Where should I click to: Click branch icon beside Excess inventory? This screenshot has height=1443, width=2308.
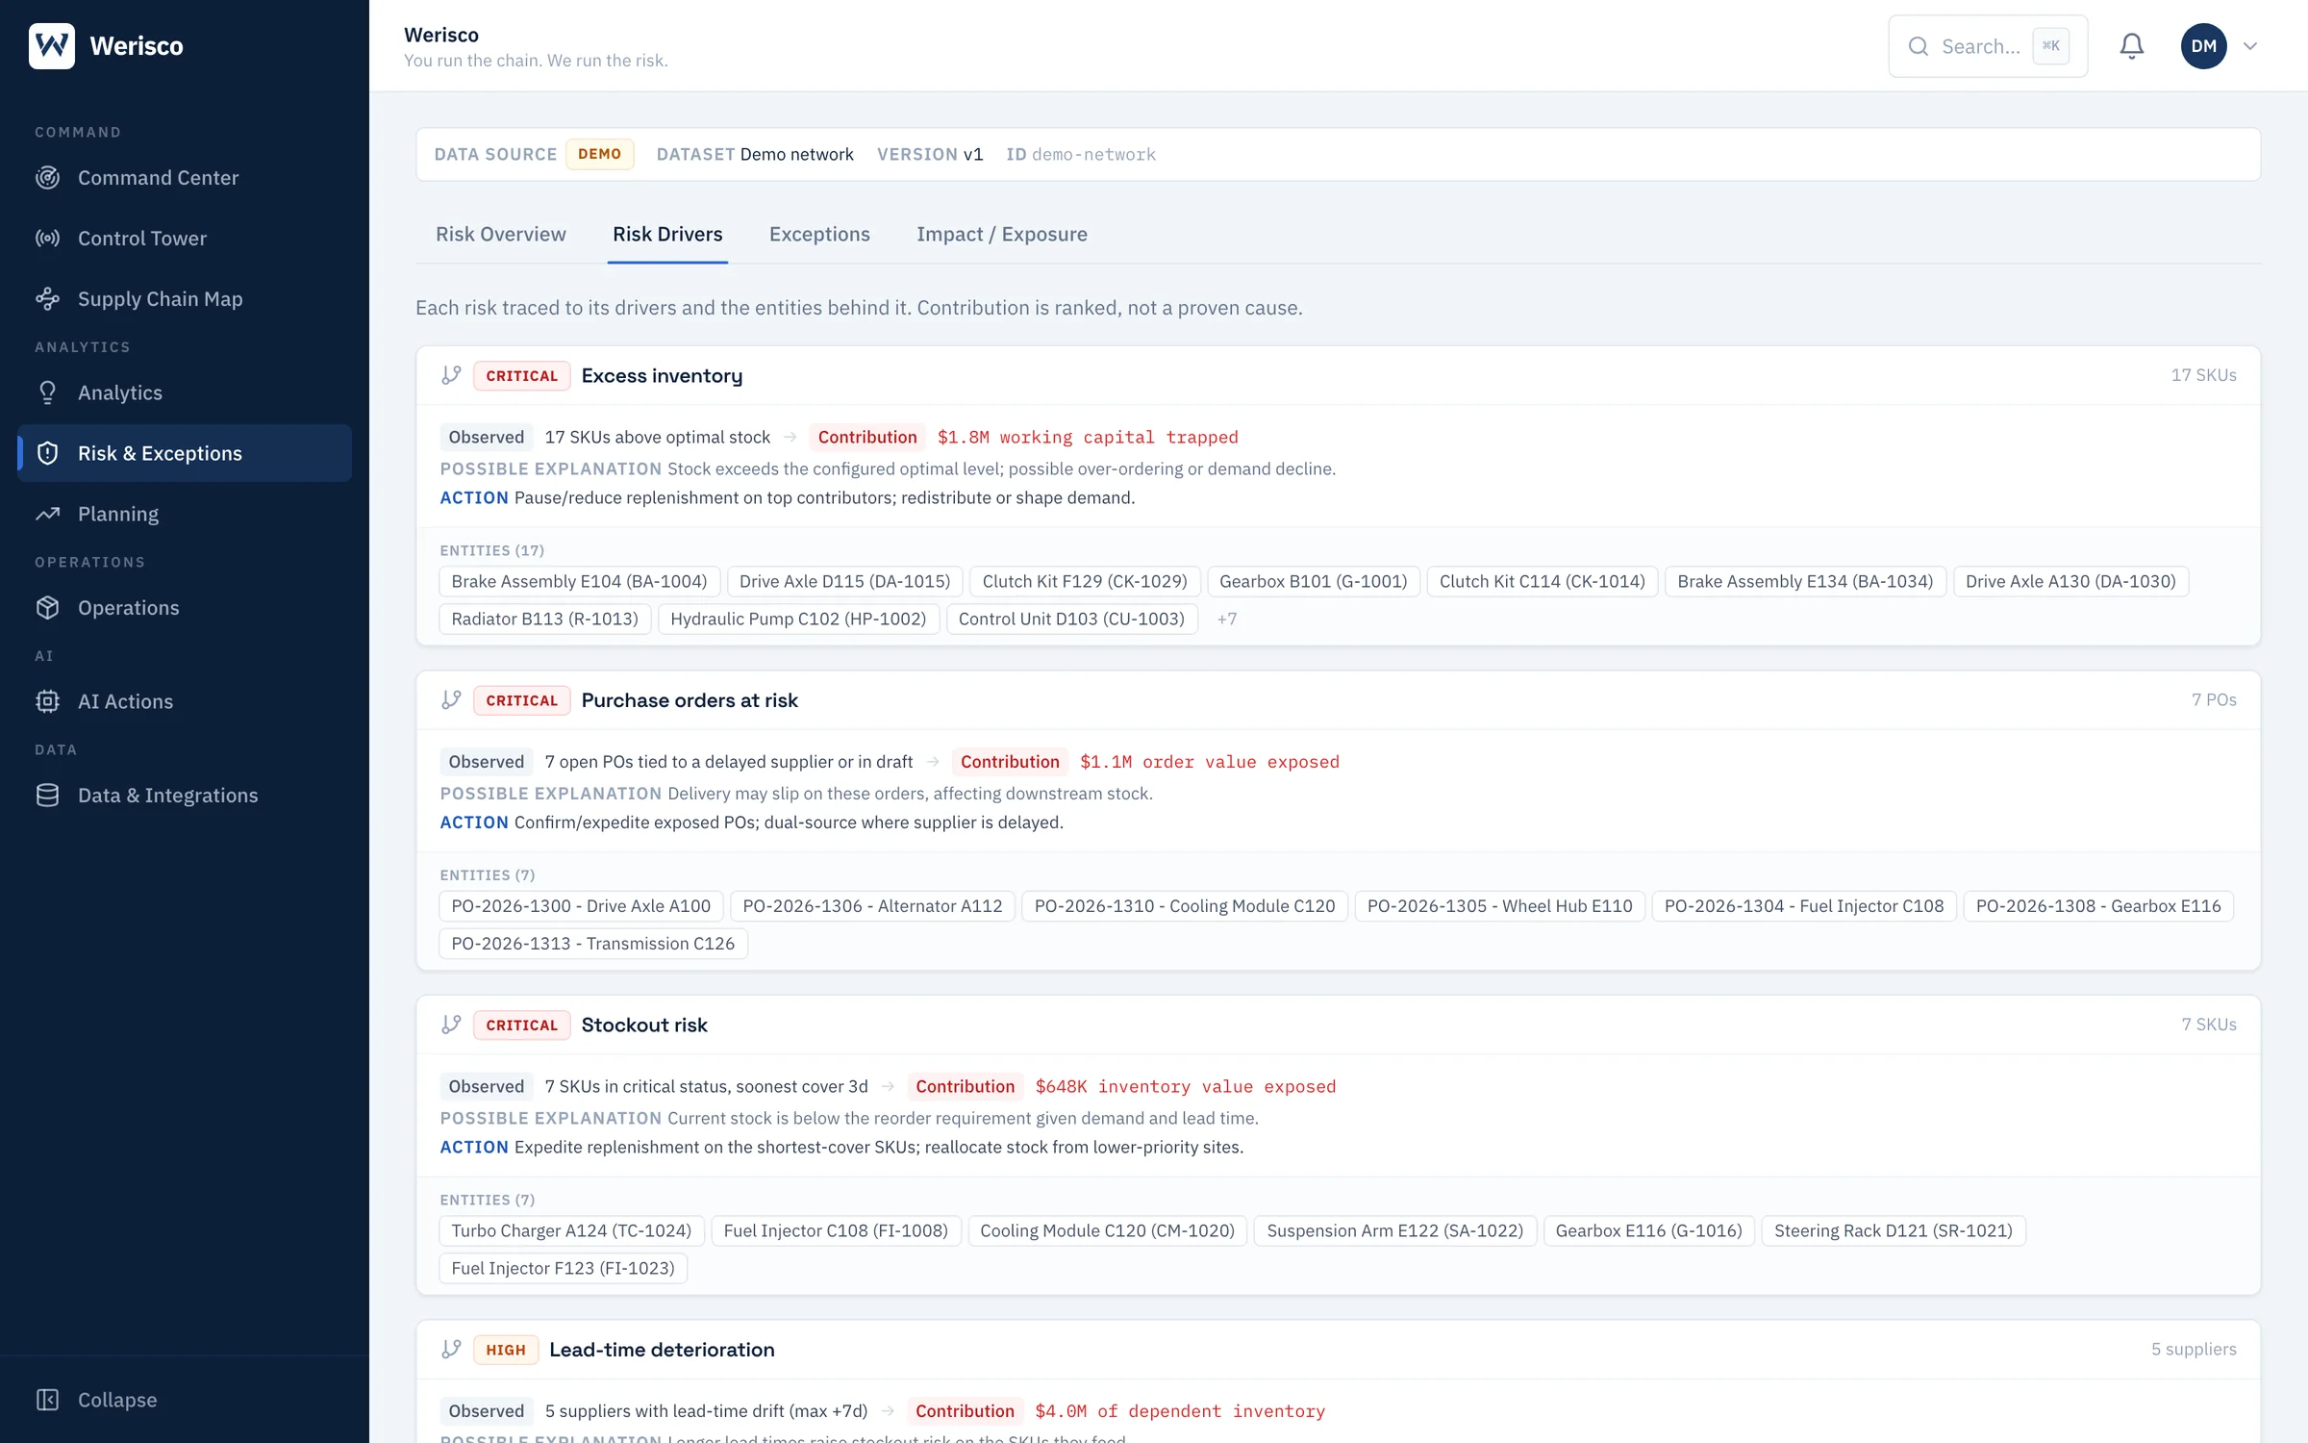tap(451, 375)
